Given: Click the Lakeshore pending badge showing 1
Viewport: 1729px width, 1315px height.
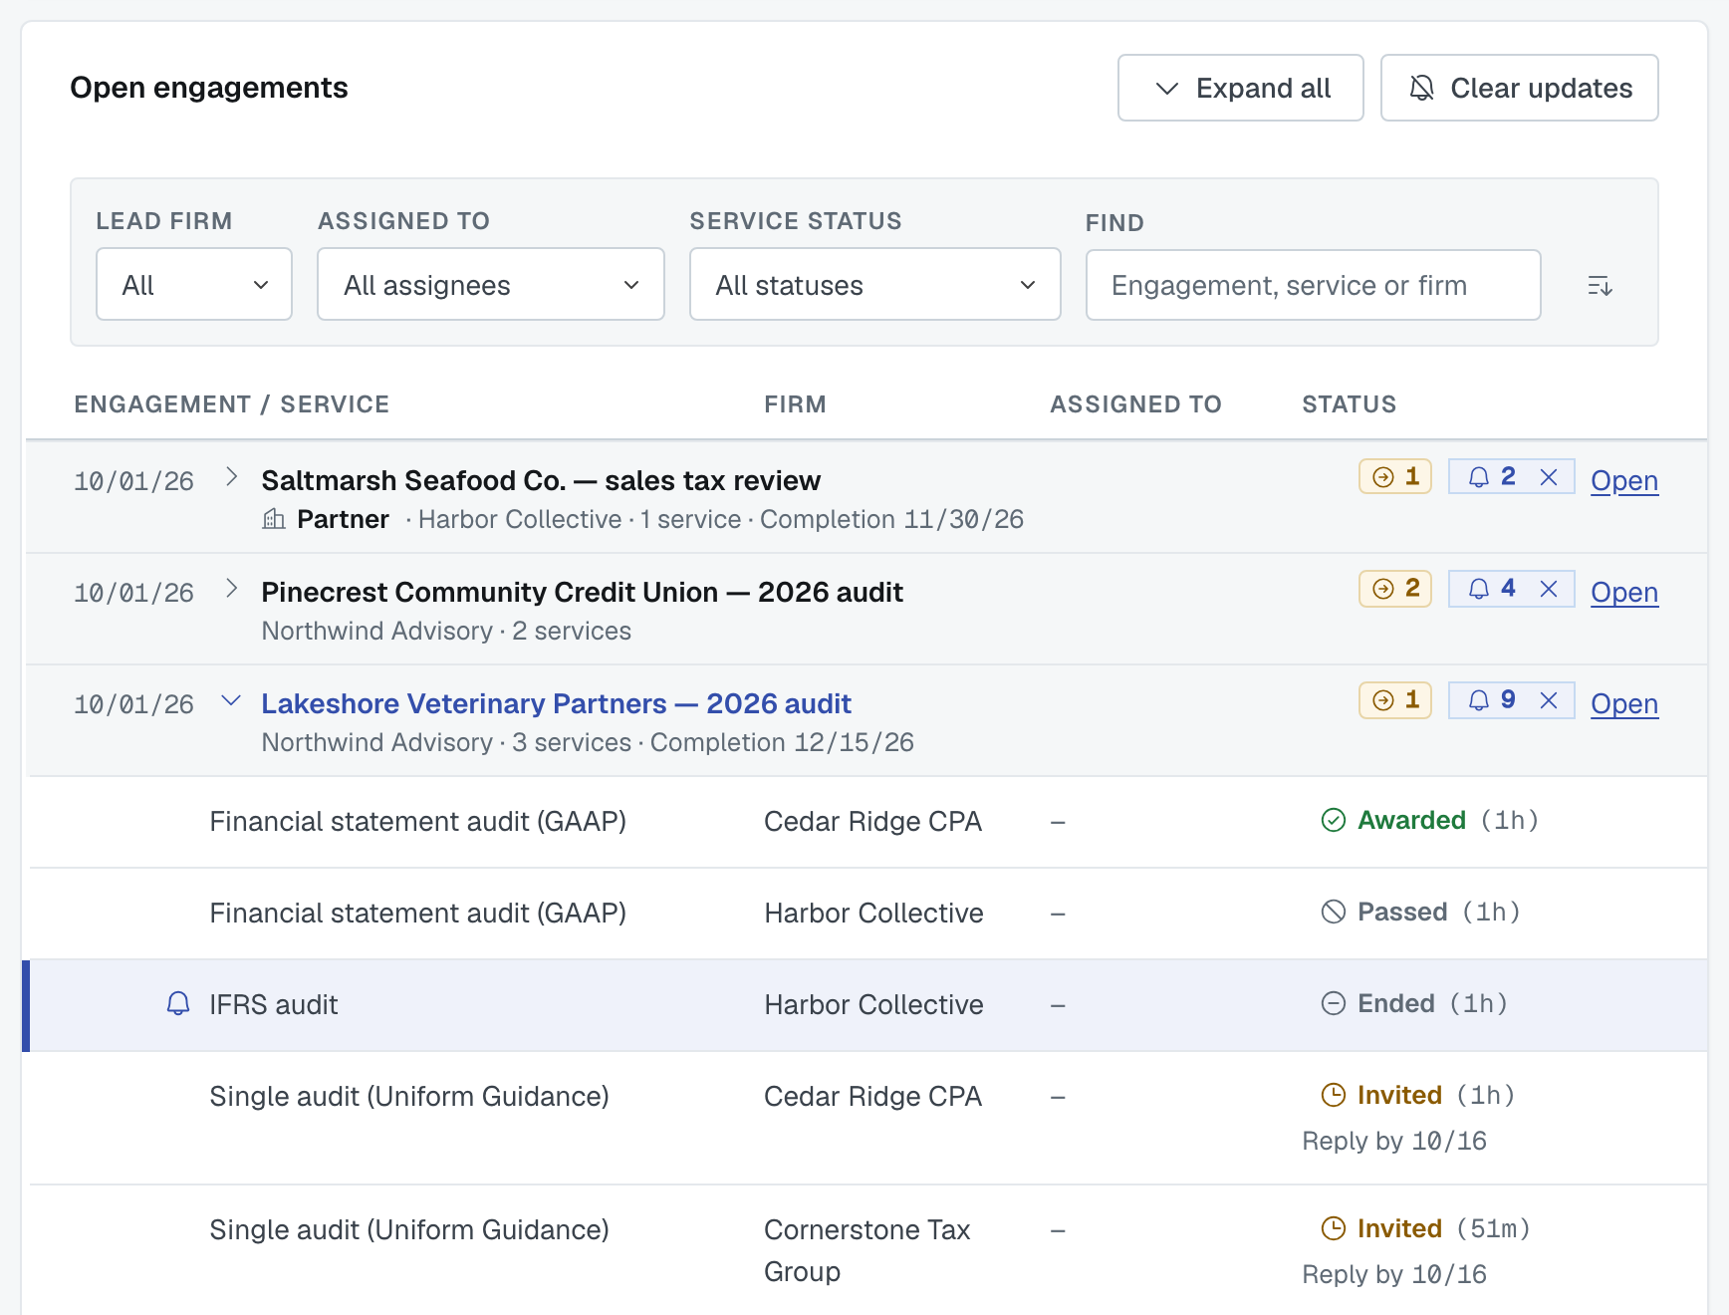Looking at the screenshot, I should 1395,699.
